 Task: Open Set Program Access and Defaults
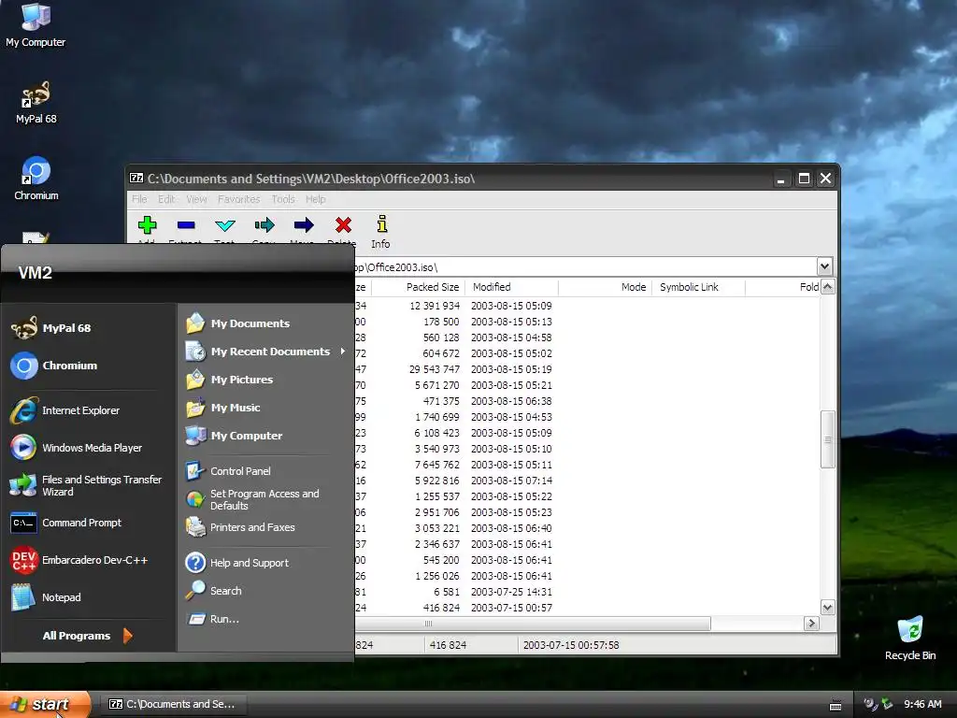[266, 499]
